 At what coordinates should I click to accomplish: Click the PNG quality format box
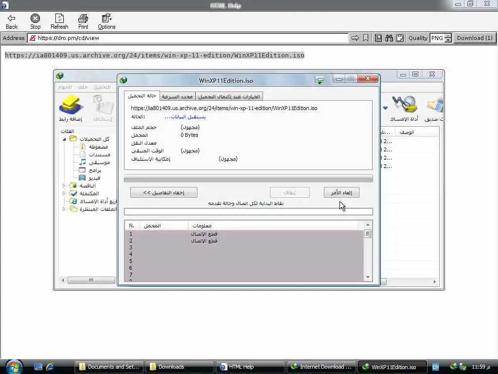click(437, 38)
